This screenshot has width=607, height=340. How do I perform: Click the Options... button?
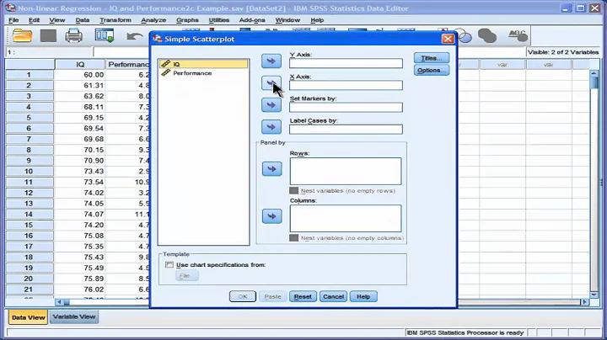(x=432, y=71)
